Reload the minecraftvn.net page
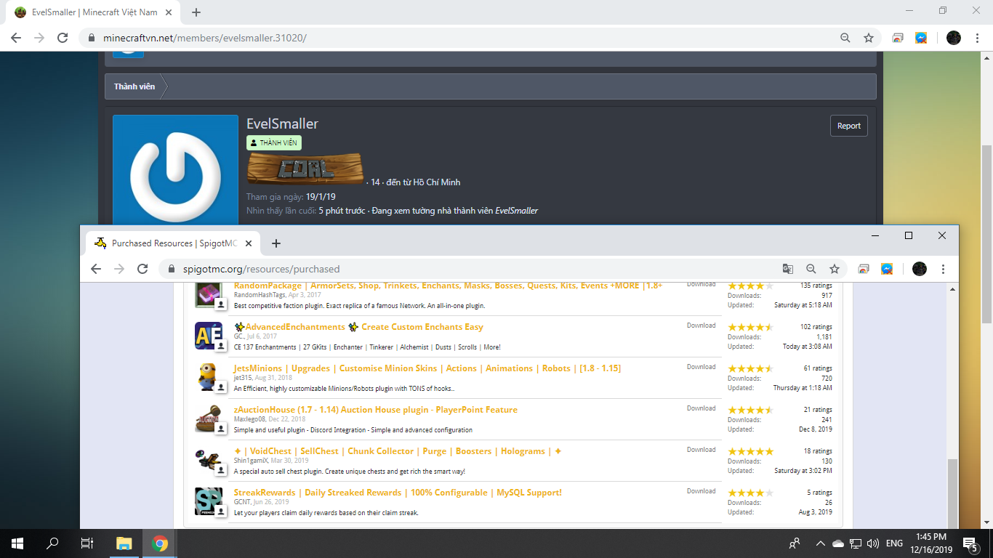Screen dimensions: 993x558 tap(63, 38)
